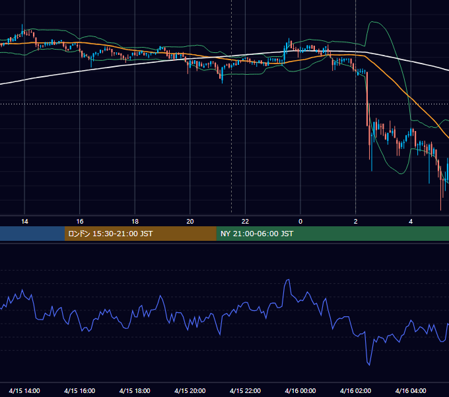Image resolution: width=449 pixels, height=397 pixels.
Task: Click the 4/16 02:00 label on oscillator axis
Action: (355, 390)
